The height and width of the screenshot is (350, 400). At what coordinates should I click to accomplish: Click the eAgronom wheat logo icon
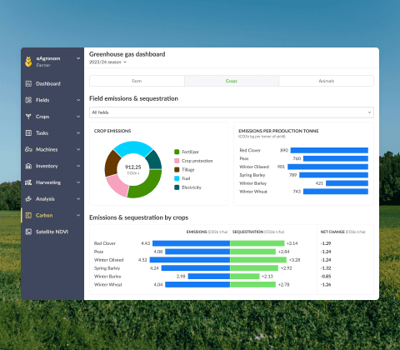pos(28,62)
